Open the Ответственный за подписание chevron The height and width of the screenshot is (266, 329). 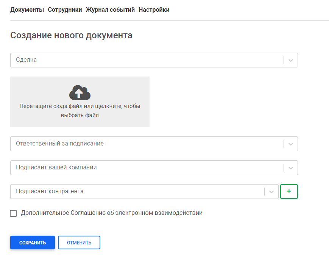(291, 144)
